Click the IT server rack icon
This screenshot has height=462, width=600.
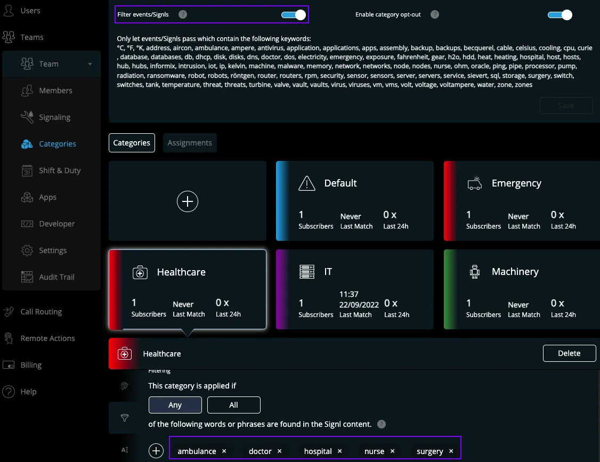click(307, 272)
